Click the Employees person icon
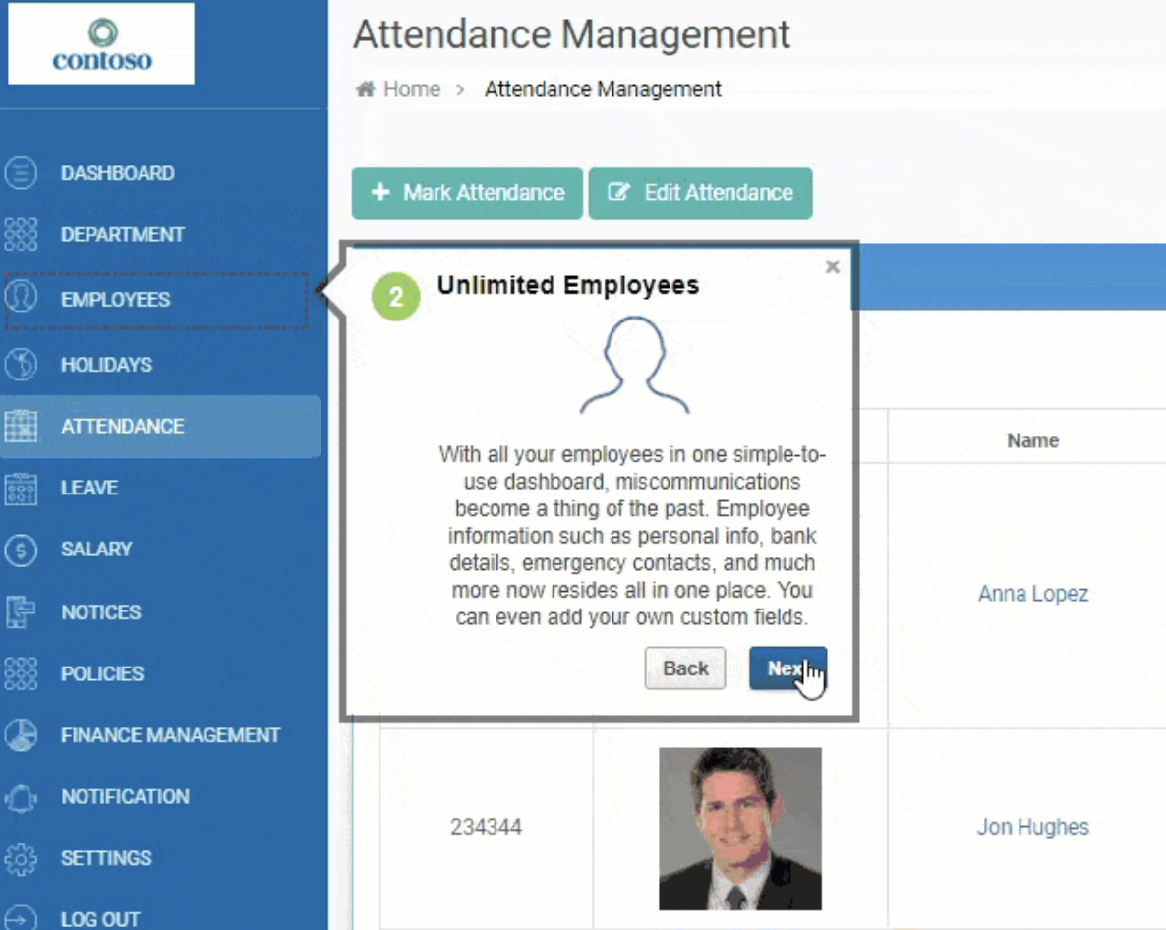This screenshot has height=930, width=1166. (x=21, y=297)
